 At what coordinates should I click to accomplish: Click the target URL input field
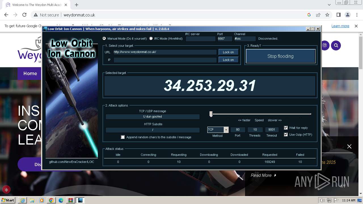pos(165,52)
